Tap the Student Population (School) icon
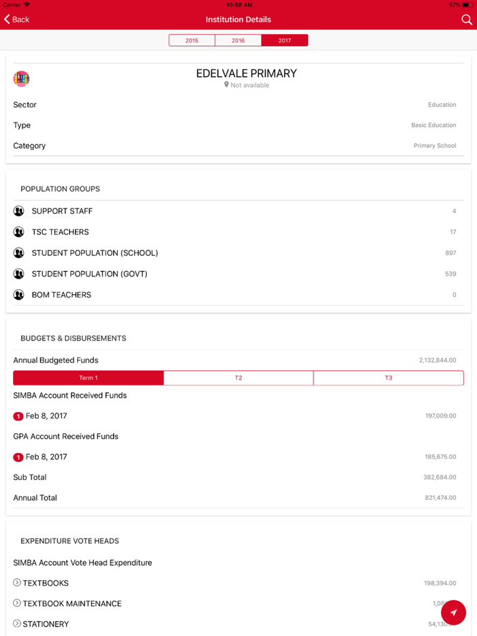 tap(19, 253)
